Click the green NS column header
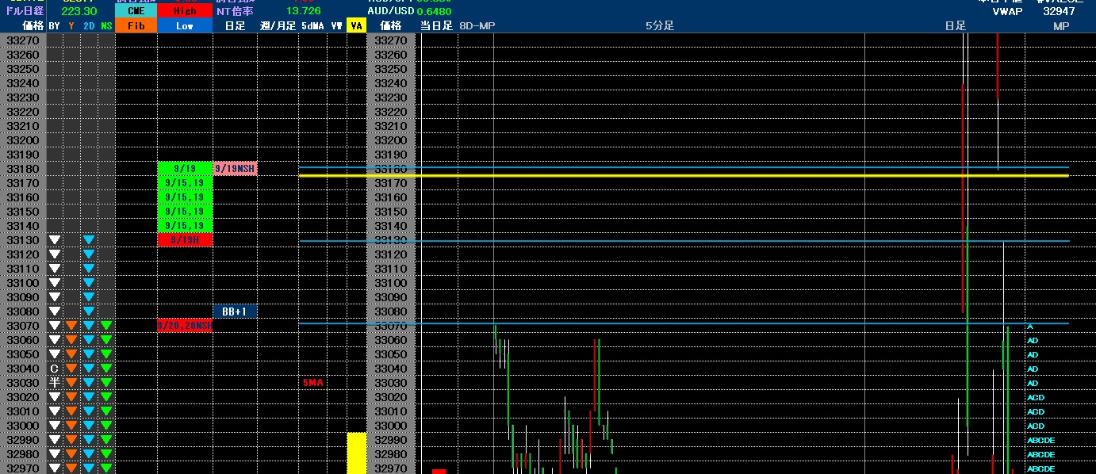1096x474 pixels. coord(106,25)
